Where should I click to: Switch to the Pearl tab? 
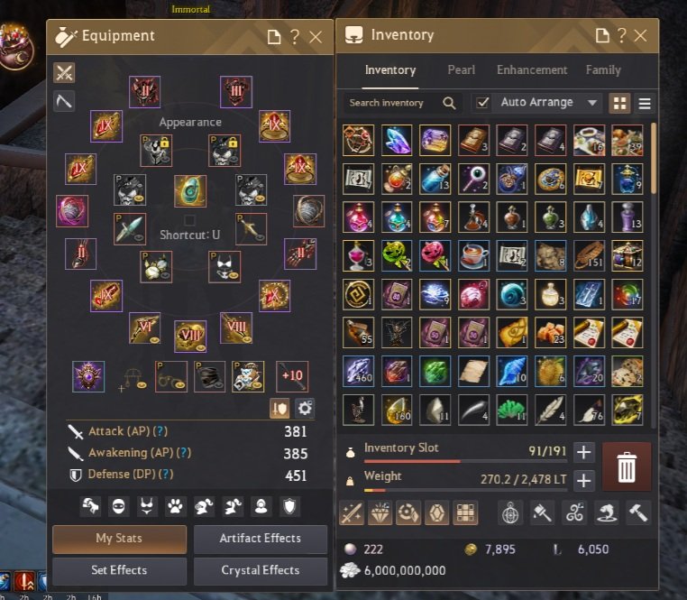pyautogui.click(x=462, y=70)
